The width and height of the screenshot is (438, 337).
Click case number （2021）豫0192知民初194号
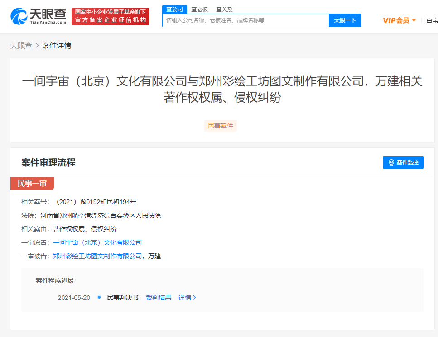[96, 202]
